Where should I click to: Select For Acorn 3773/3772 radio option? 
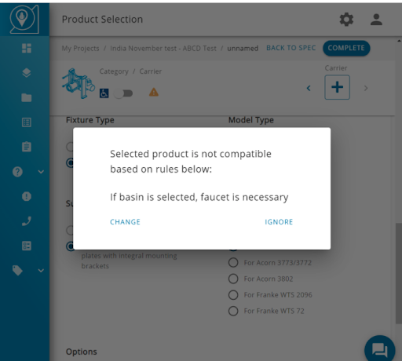click(x=270, y=262)
